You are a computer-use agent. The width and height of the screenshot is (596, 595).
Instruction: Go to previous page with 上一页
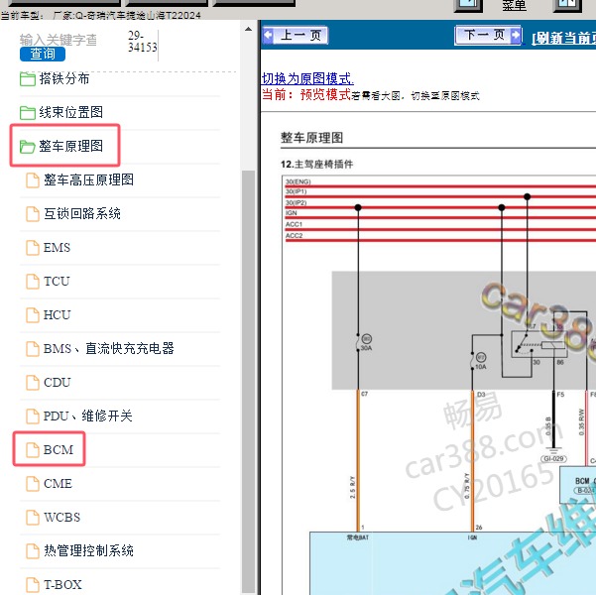(295, 35)
